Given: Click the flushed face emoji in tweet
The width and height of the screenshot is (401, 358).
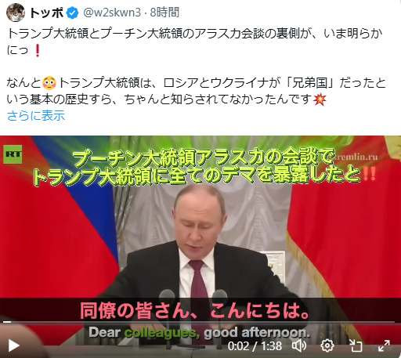Looking at the screenshot, I should tap(49, 83).
